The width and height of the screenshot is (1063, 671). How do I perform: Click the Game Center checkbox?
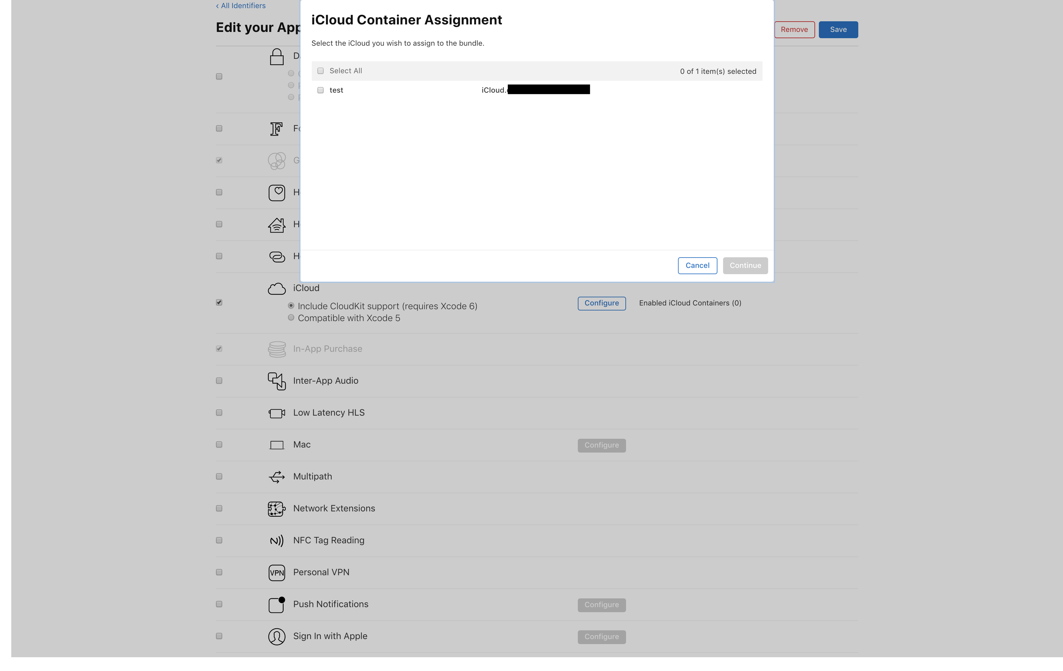(x=219, y=160)
